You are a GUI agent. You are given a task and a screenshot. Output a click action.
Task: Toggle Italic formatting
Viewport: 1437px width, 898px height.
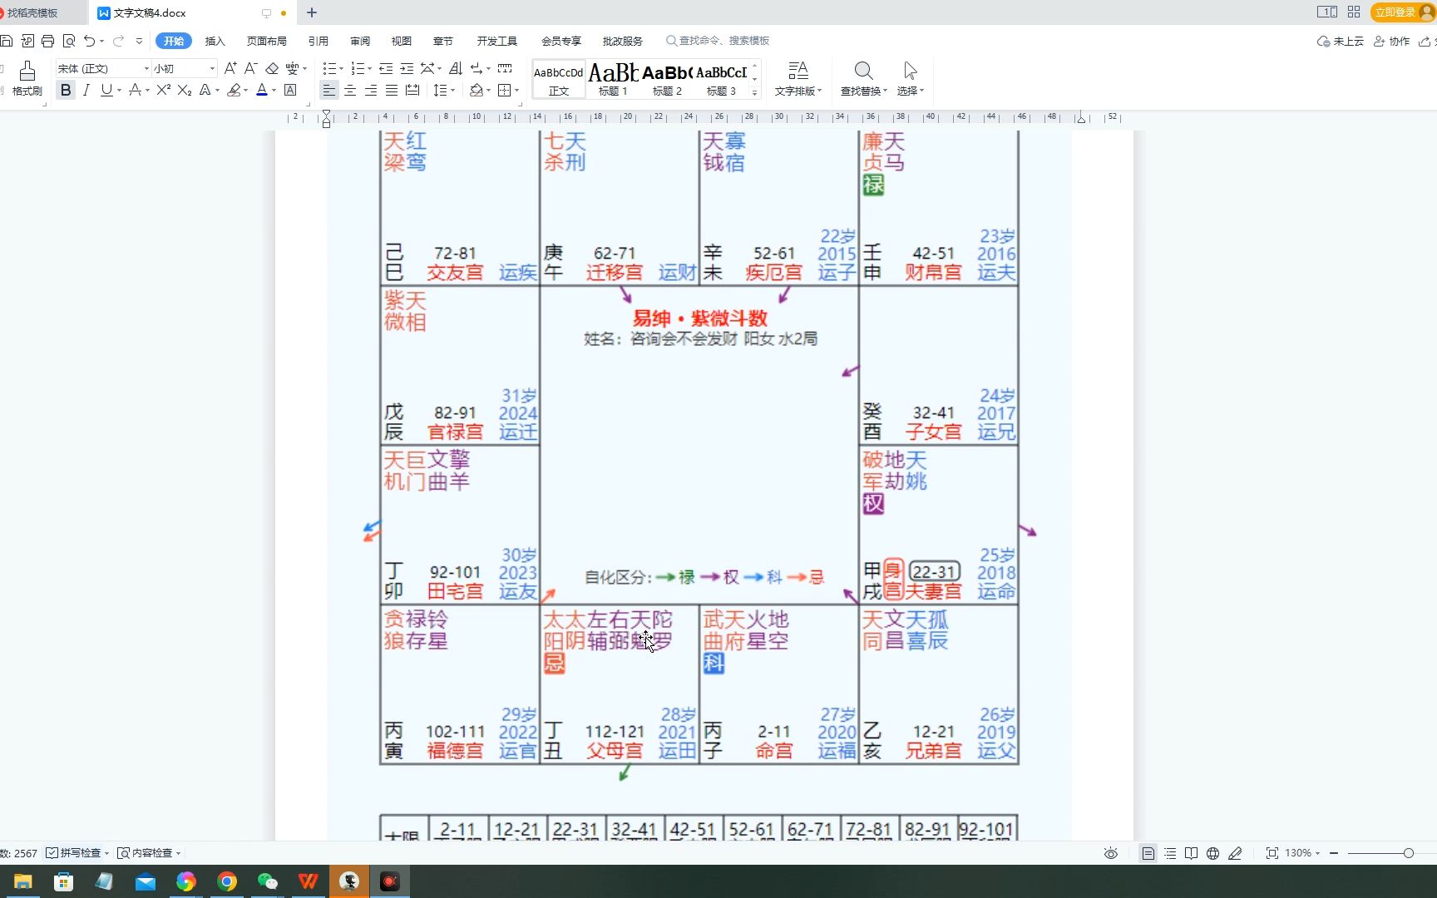86,90
